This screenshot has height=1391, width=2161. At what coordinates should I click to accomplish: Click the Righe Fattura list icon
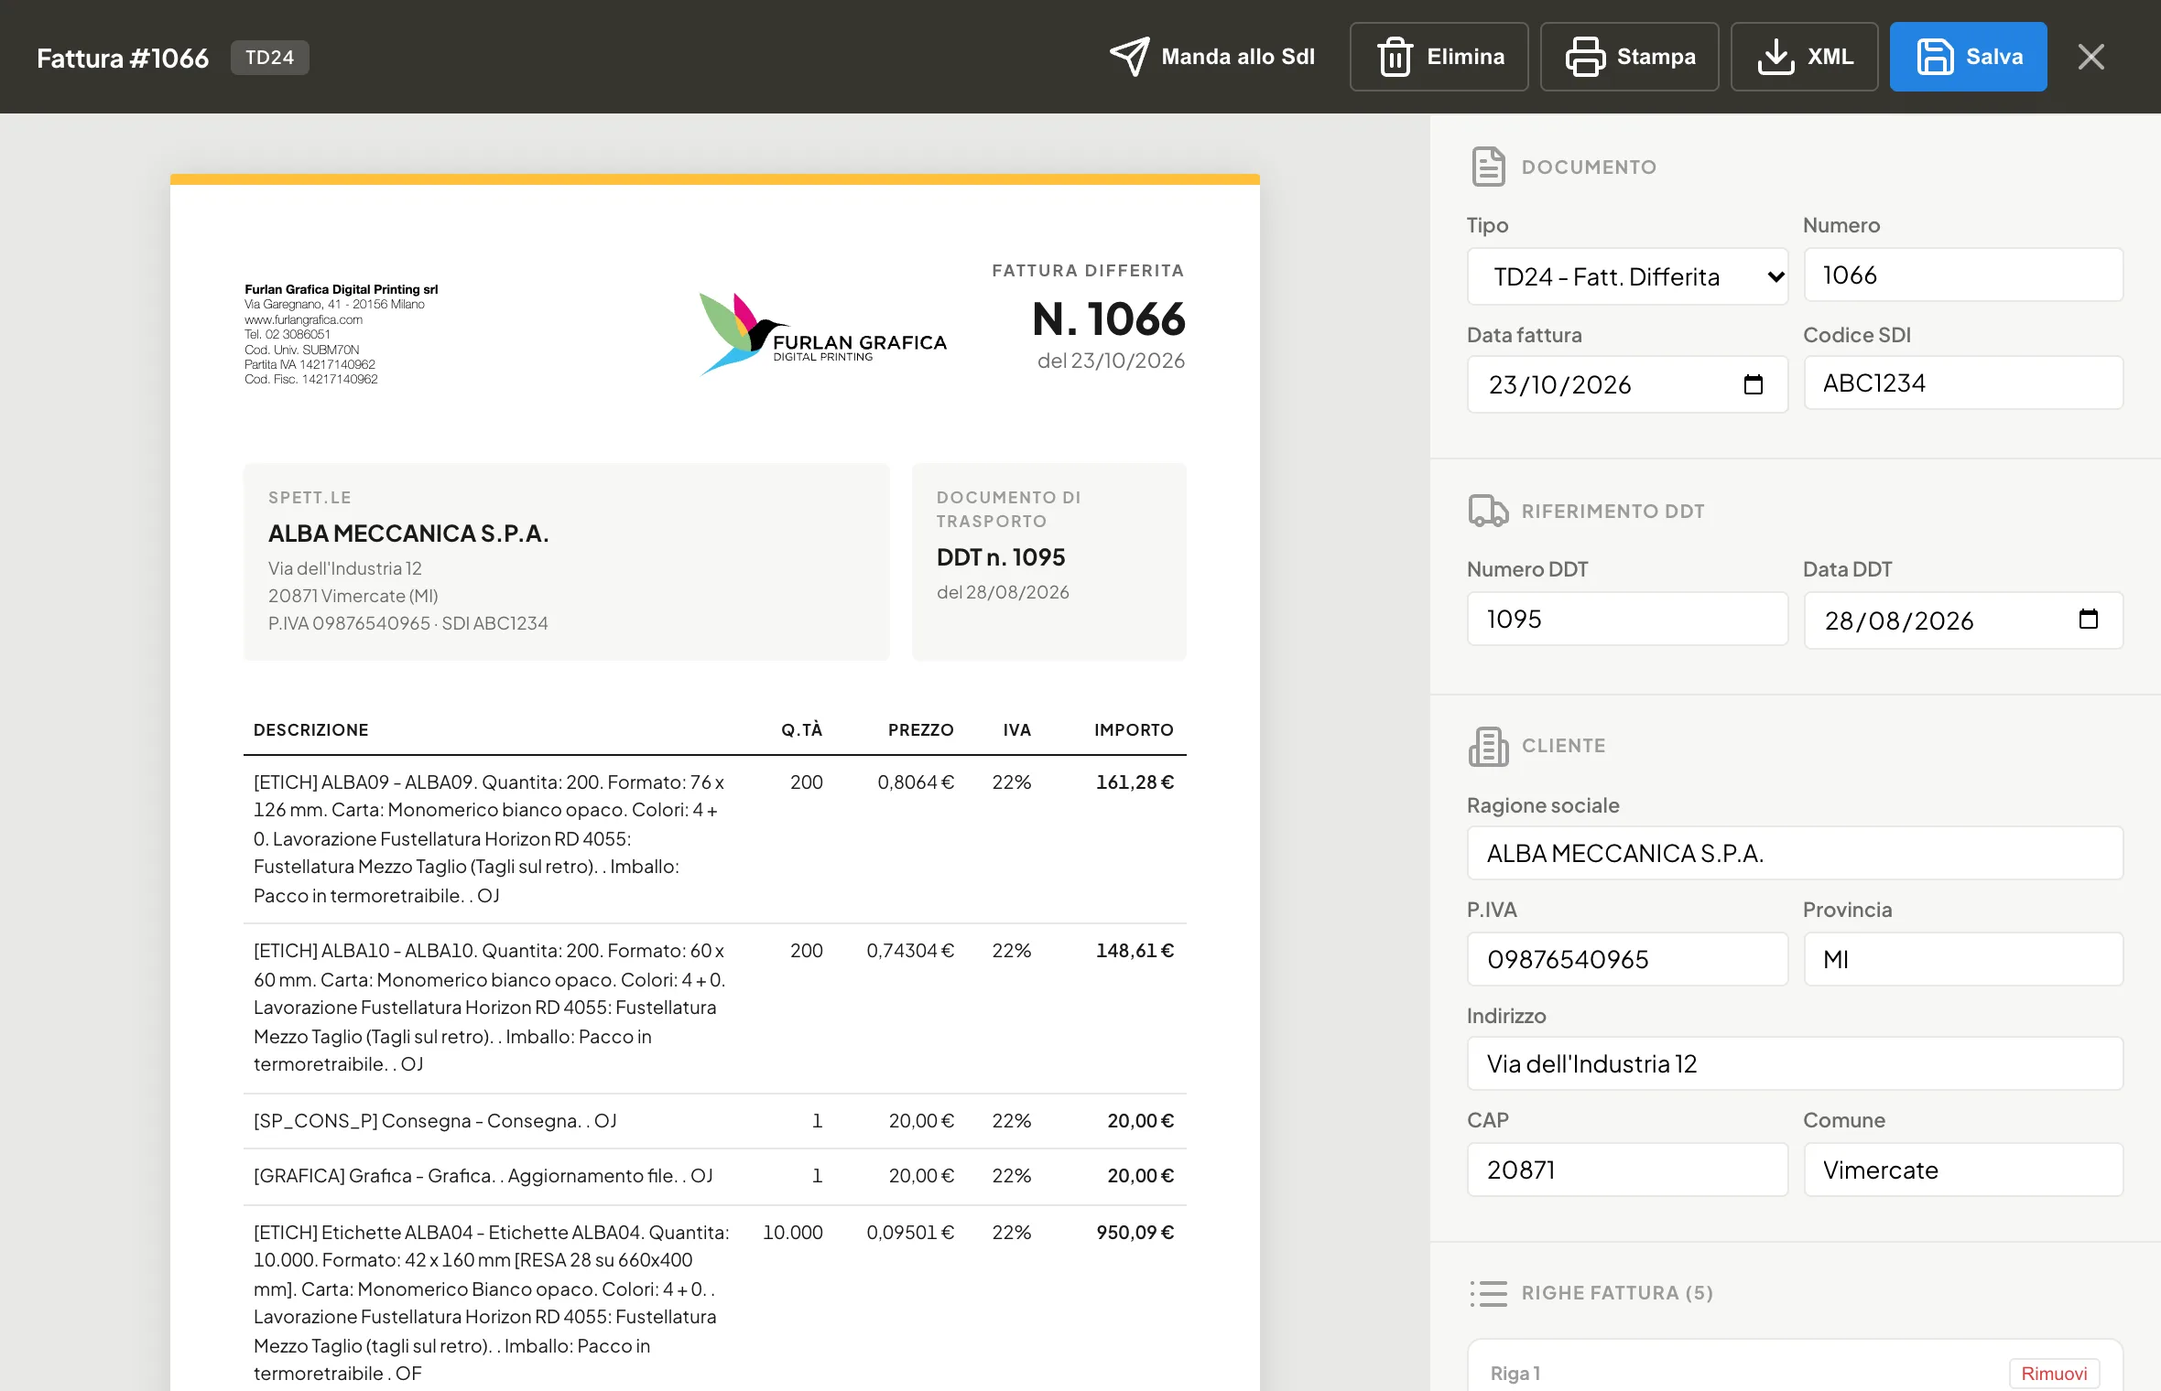(x=1488, y=1293)
